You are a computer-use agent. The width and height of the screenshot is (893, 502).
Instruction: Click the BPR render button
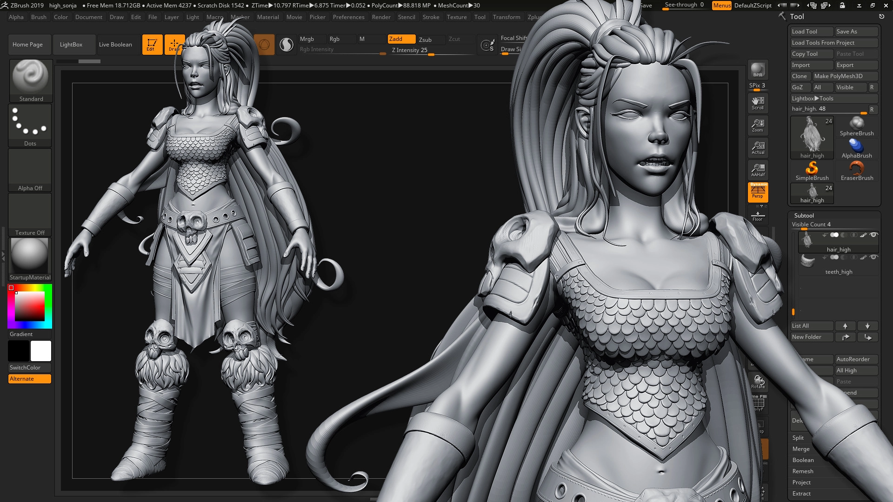(x=758, y=70)
